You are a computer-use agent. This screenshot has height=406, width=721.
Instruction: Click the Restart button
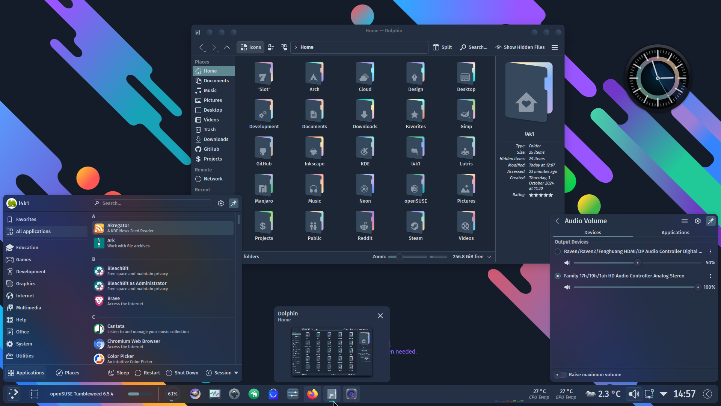point(148,373)
